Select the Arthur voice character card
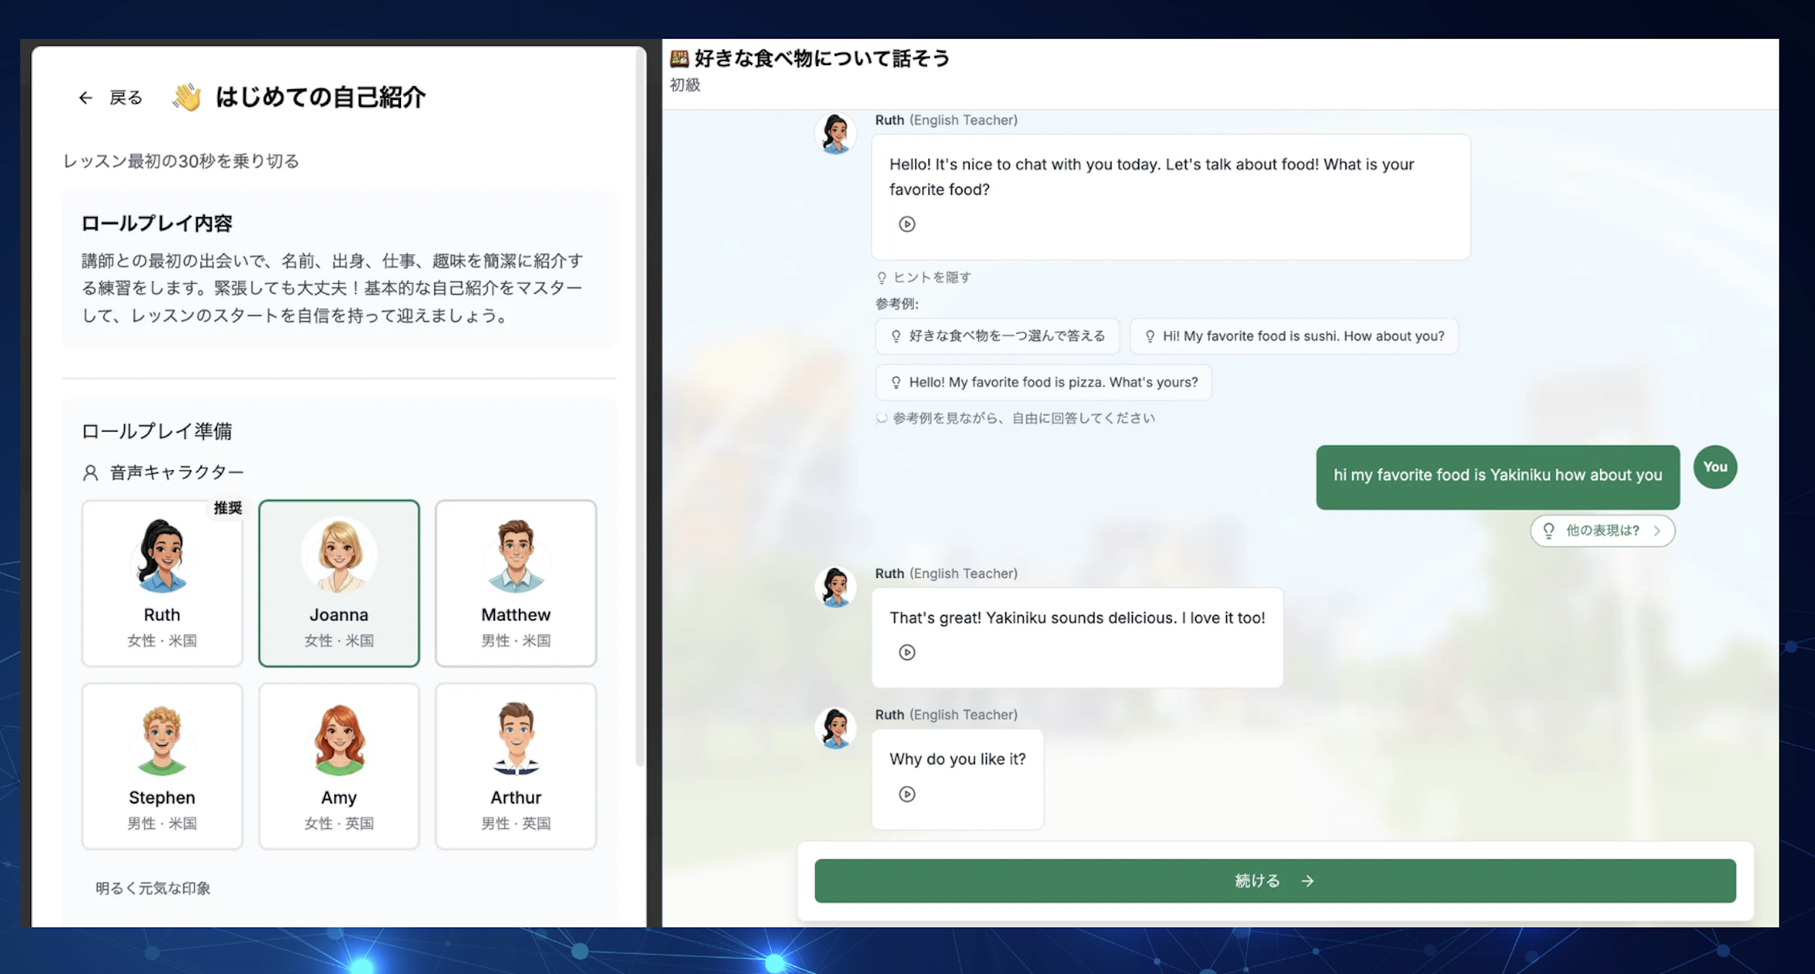 click(x=516, y=766)
